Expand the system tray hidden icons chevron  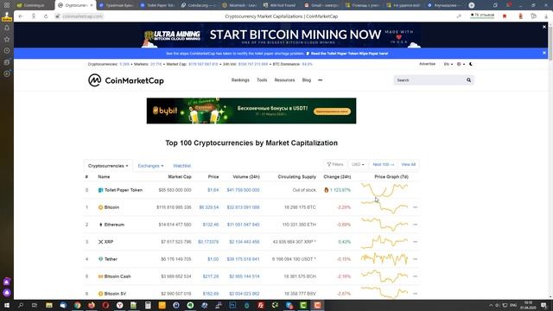(x=491, y=305)
